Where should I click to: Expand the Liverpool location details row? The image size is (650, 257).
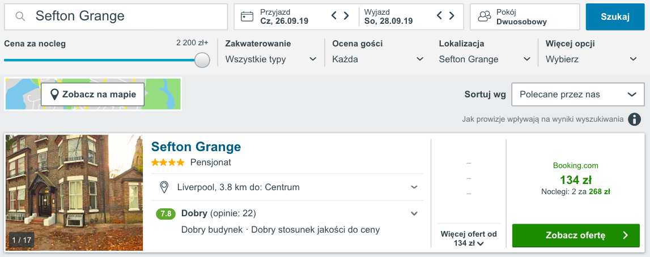(x=414, y=187)
